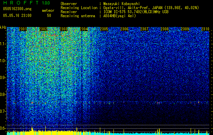Click the 2306 time marker
This screenshot has height=135, width=213.
tap(124, 29)
